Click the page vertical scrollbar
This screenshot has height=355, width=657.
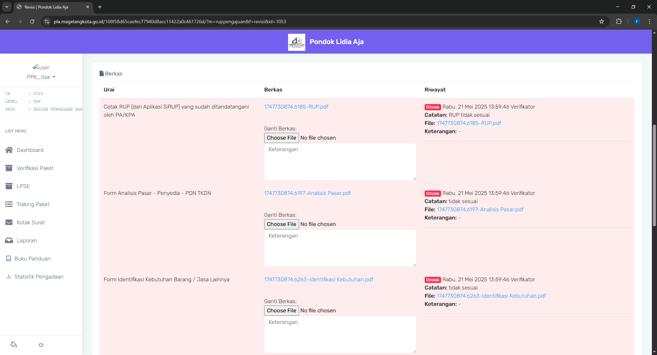tap(654, 176)
